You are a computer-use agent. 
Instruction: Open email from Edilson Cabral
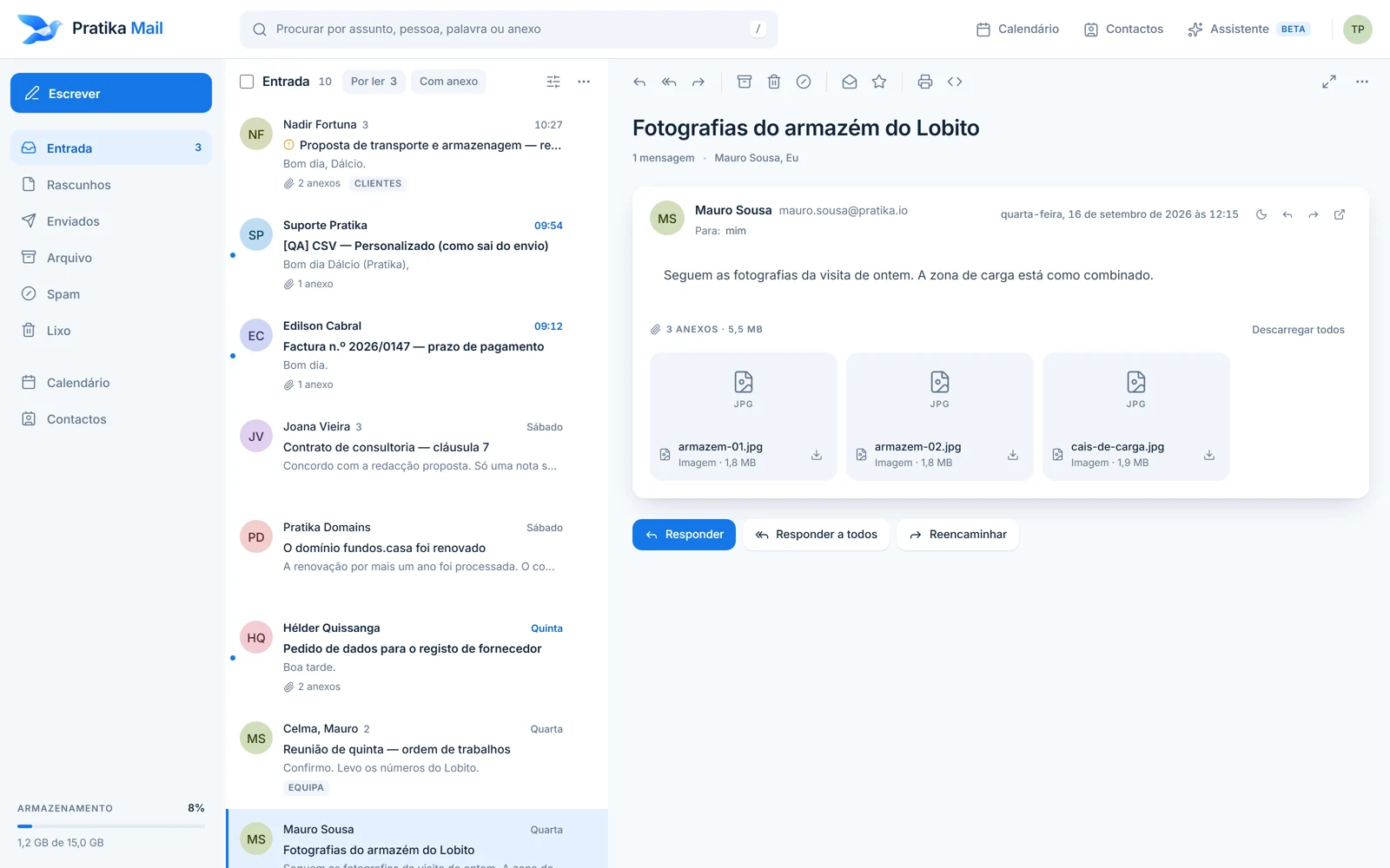click(417, 354)
